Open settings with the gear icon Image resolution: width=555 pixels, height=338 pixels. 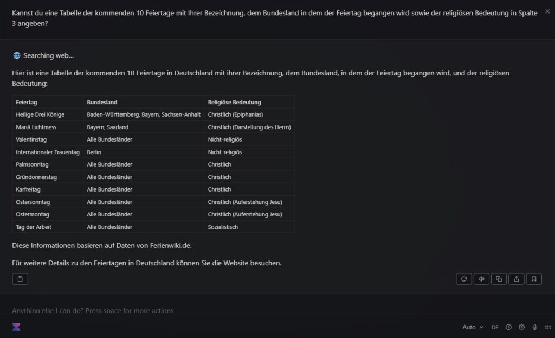click(x=521, y=327)
